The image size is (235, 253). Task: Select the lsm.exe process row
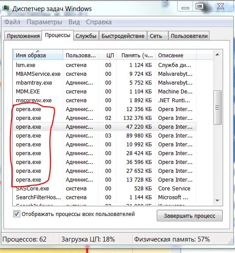coord(105,65)
